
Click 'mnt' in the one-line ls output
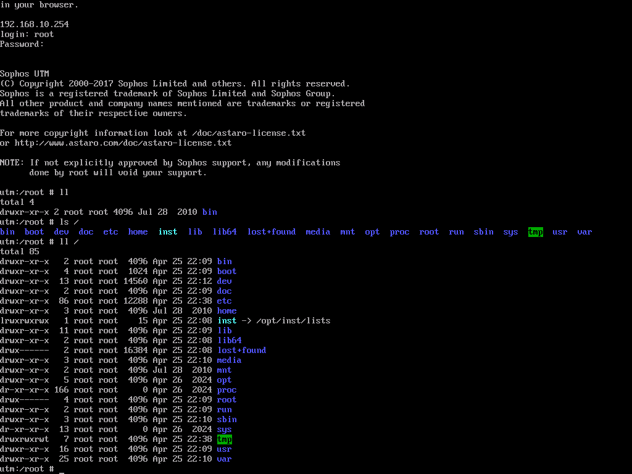pyautogui.click(x=347, y=232)
